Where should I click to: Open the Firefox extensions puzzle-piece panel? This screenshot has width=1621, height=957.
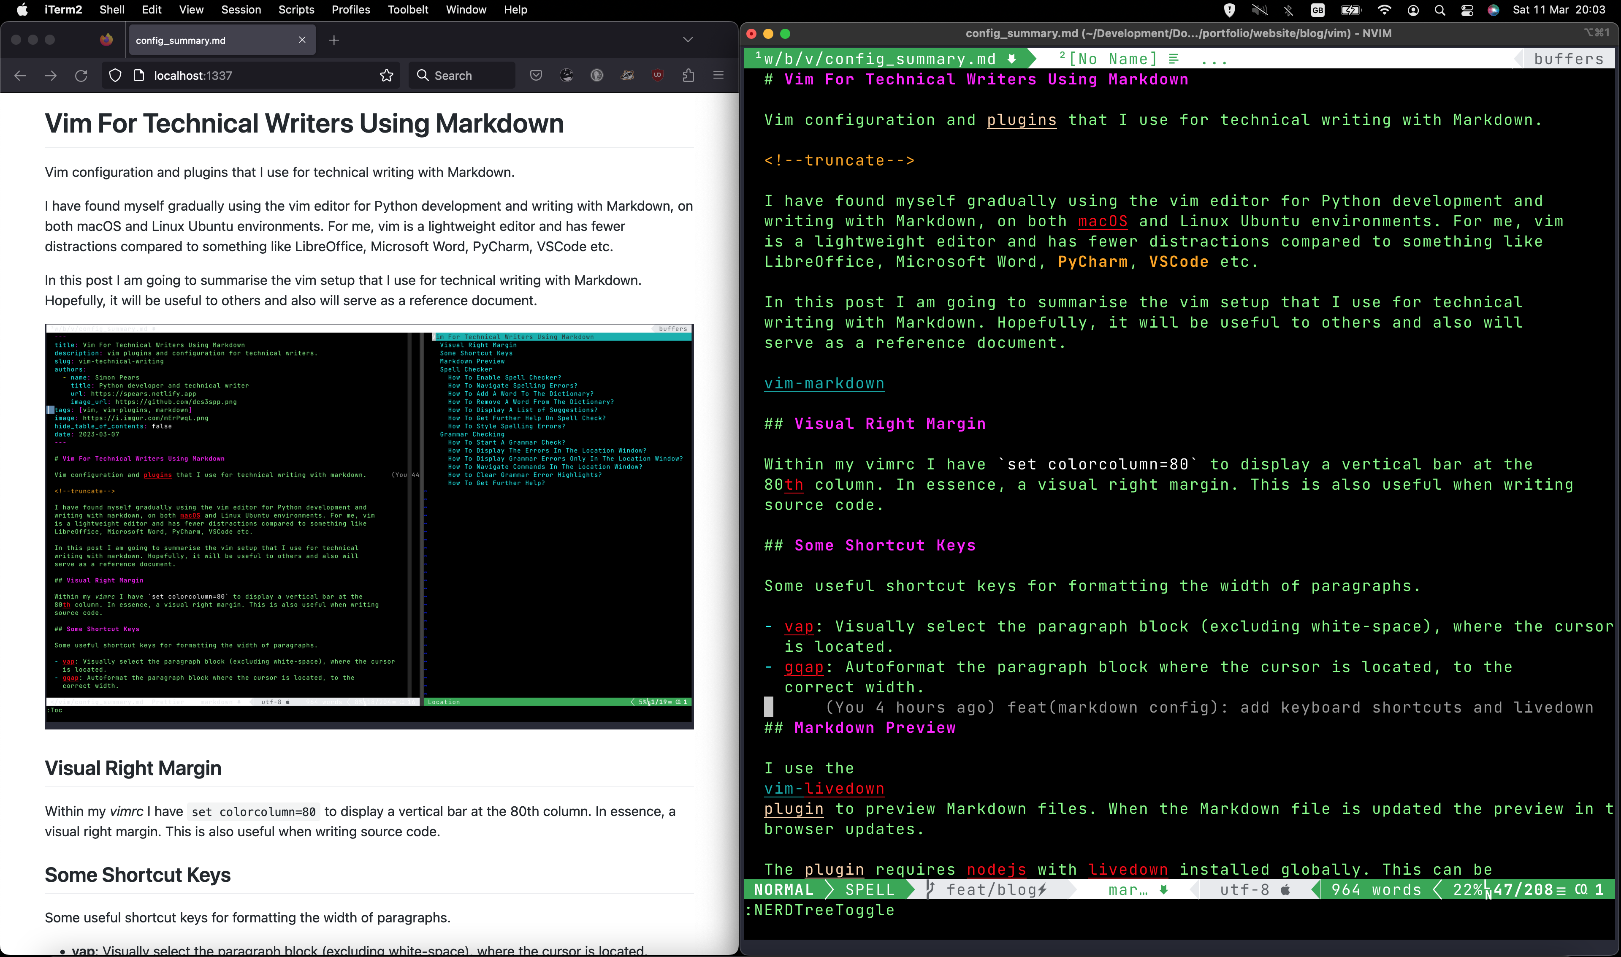coord(688,76)
